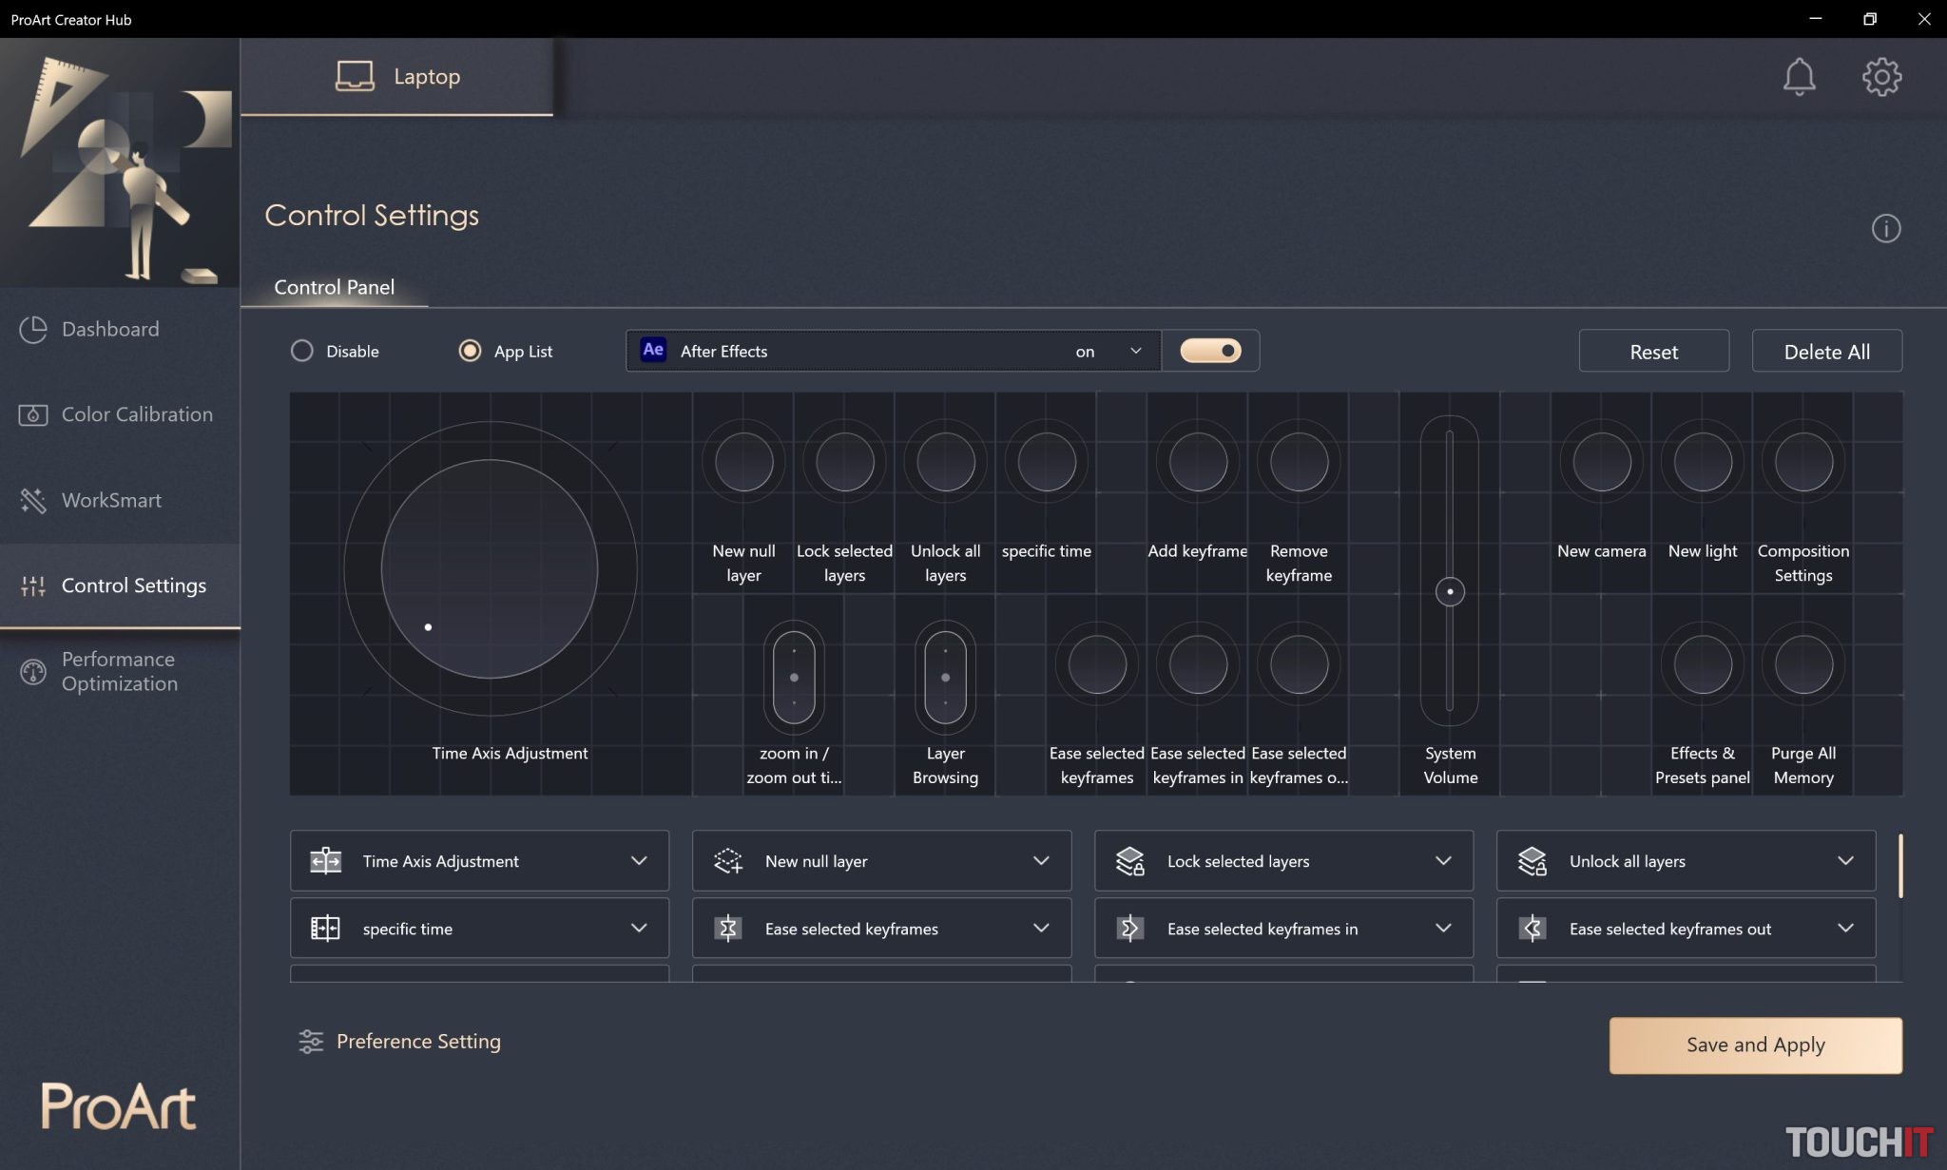Click the Color Calibration sidebar icon
The image size is (1947, 1170).
[x=33, y=414]
